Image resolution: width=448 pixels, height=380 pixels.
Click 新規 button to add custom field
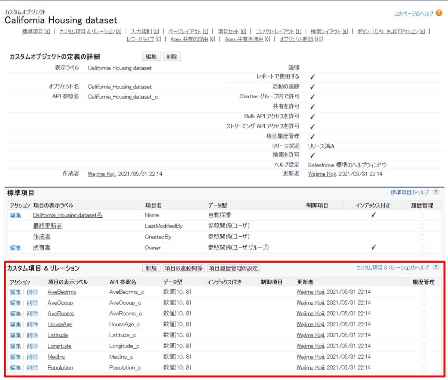coord(151,268)
